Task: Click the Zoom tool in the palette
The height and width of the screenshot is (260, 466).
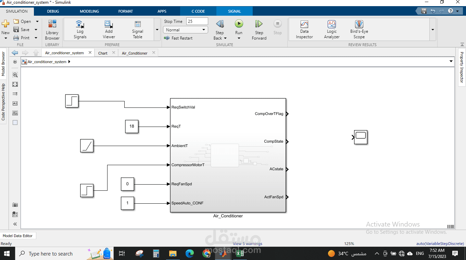Action: pos(15,75)
